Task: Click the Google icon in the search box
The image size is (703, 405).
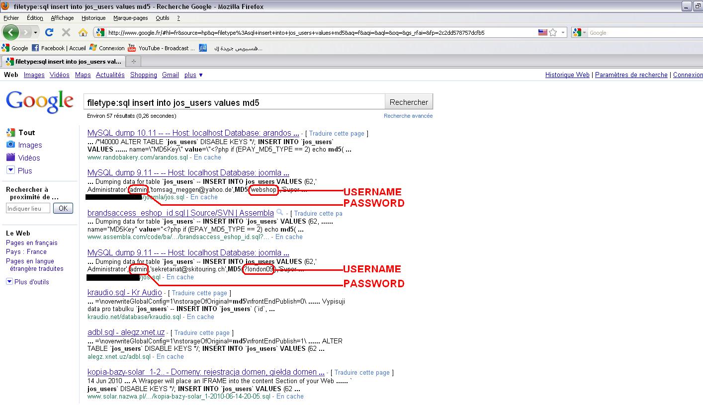Action: [578, 32]
